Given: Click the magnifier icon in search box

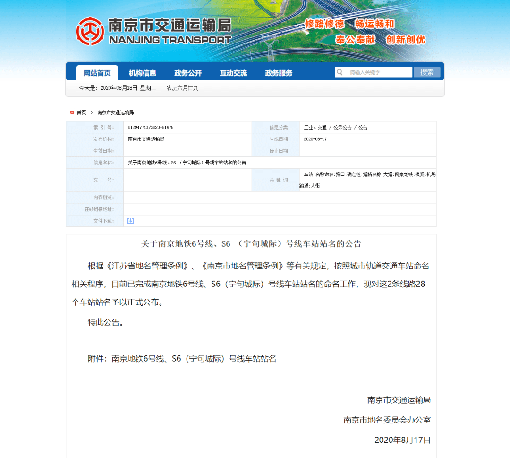Looking at the screenshot, I should (x=340, y=72).
